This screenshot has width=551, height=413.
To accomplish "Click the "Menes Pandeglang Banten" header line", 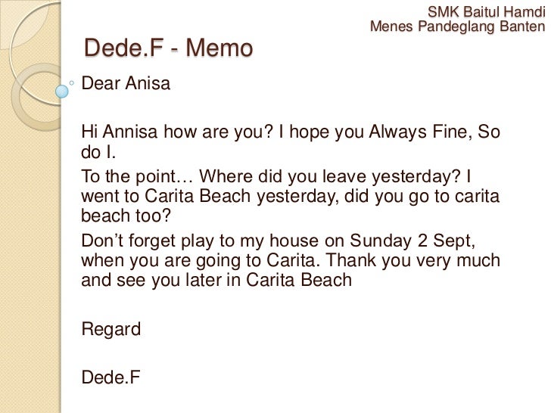I will point(457,28).
